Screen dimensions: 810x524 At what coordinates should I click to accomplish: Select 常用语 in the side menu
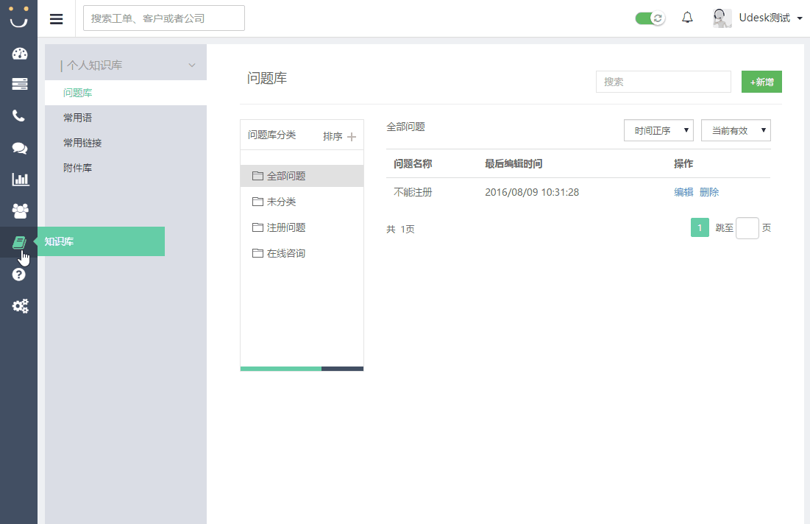coord(78,118)
